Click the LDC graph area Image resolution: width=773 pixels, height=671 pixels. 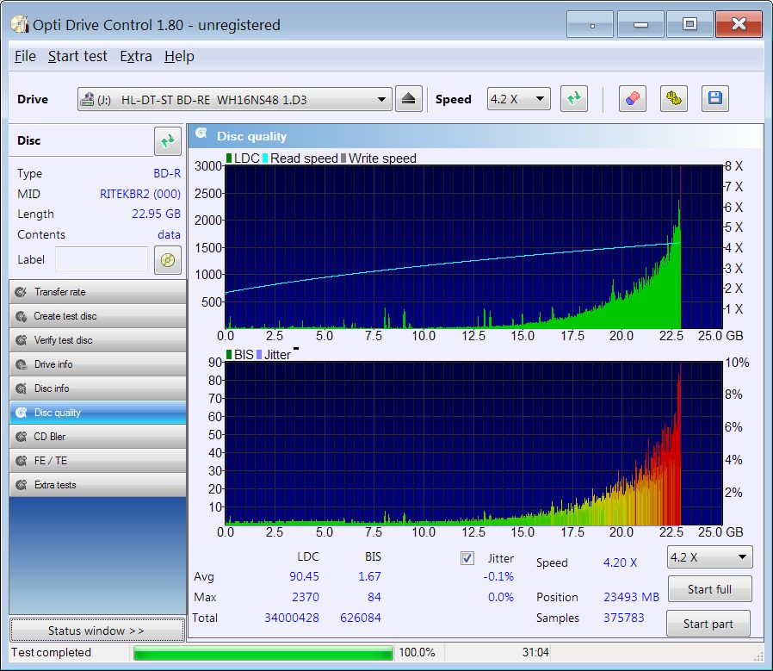(473, 246)
